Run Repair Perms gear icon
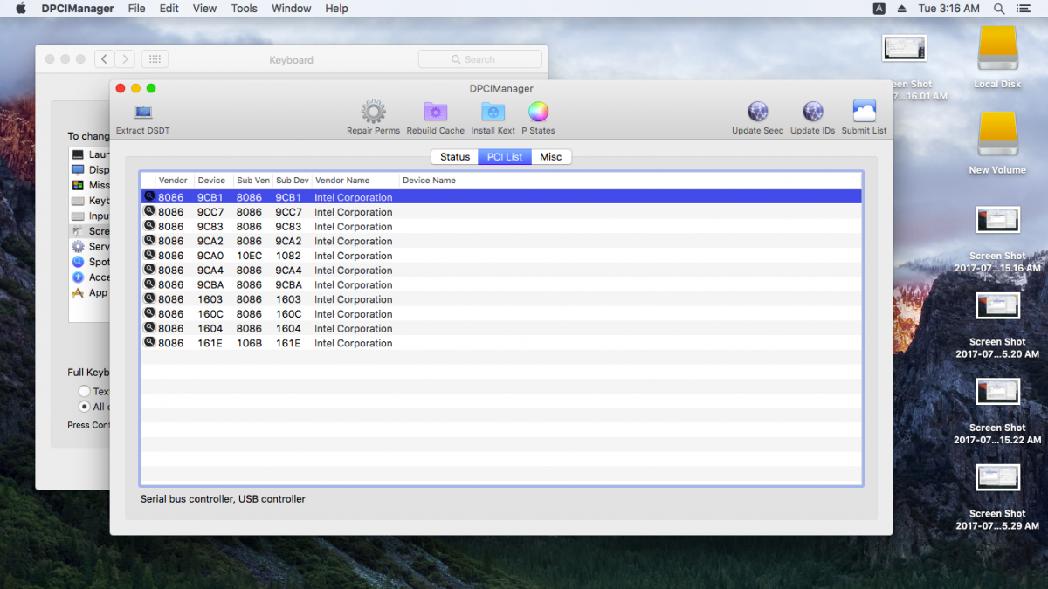Screen dimensions: 1048x589 click(x=373, y=113)
